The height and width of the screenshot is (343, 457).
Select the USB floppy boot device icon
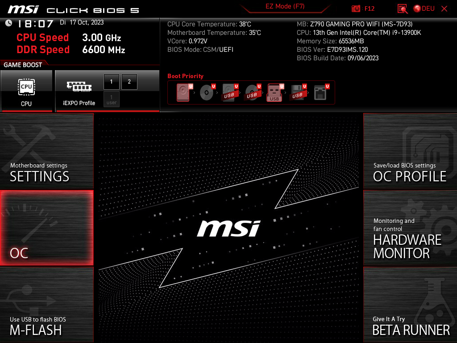(297, 92)
